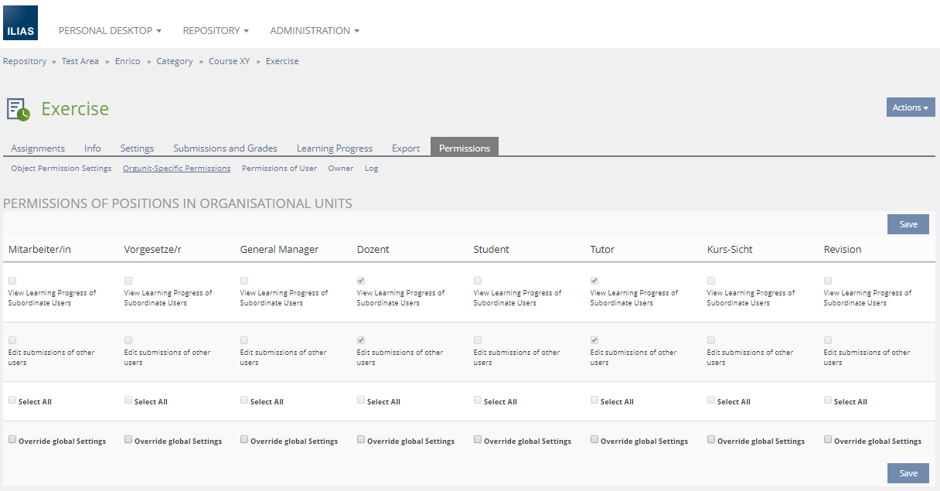Open the Administration dropdown menu
This screenshot has height=491, width=940.
click(x=315, y=31)
